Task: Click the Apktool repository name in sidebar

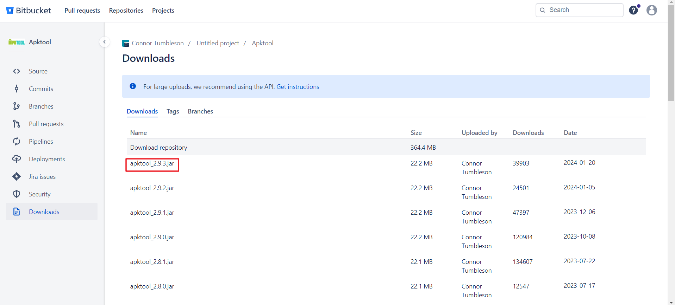Action: click(40, 42)
